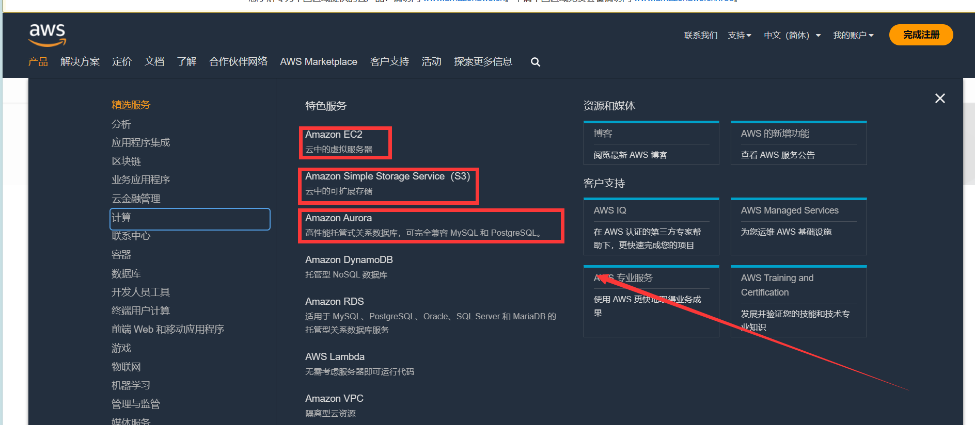Open Amazon Simple Storage Service (S3) link
Image resolution: width=975 pixels, height=425 pixels.
tap(387, 176)
